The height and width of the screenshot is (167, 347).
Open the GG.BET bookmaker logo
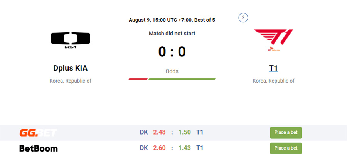coord(38,132)
